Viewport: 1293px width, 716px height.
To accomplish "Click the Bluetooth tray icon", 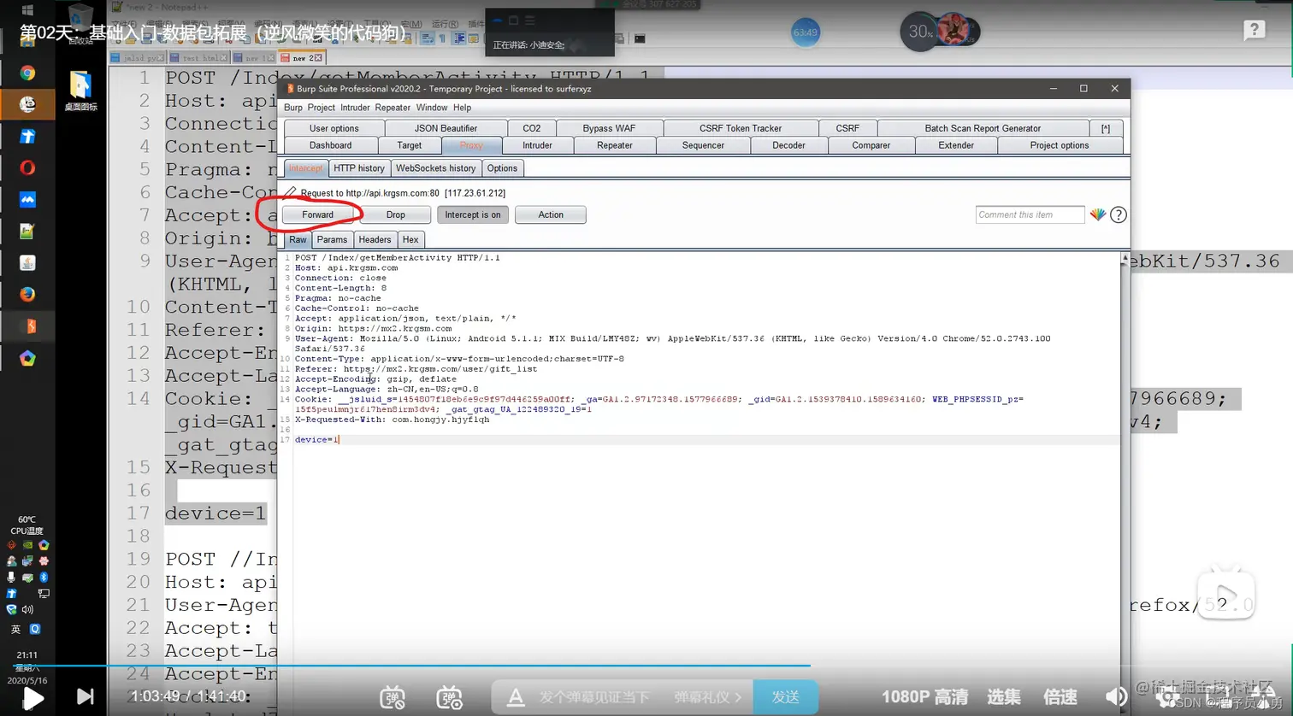I will (x=44, y=577).
